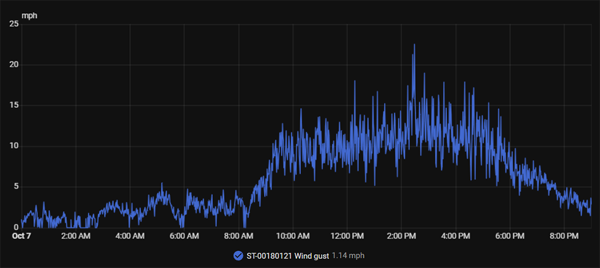600x268 pixels.
Task: Click the 8:00 AM time axis label
Action: coord(239,237)
